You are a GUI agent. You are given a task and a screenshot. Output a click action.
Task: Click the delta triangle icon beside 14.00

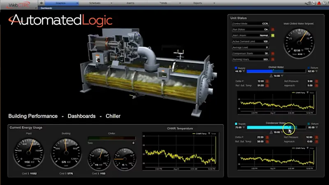pos(271,76)
